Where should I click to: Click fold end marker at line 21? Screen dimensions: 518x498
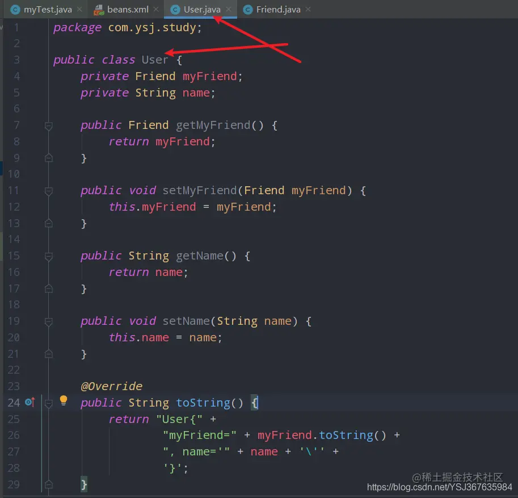49,354
